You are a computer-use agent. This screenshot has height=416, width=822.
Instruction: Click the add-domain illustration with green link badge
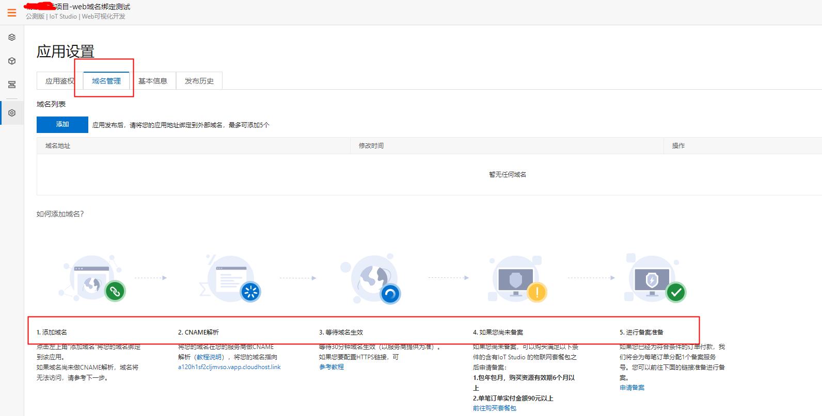click(x=93, y=278)
